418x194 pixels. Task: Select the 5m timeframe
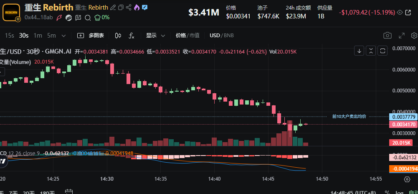pos(51,36)
